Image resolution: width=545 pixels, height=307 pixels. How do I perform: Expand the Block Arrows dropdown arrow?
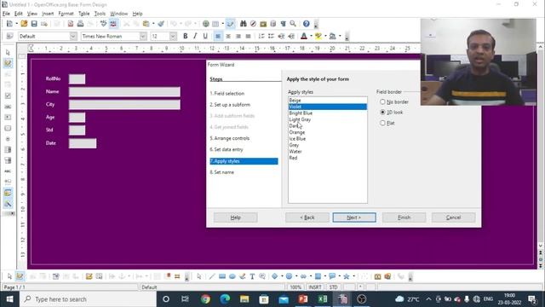[311, 276]
